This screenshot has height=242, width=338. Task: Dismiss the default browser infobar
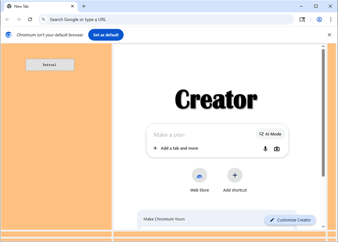[330, 35]
